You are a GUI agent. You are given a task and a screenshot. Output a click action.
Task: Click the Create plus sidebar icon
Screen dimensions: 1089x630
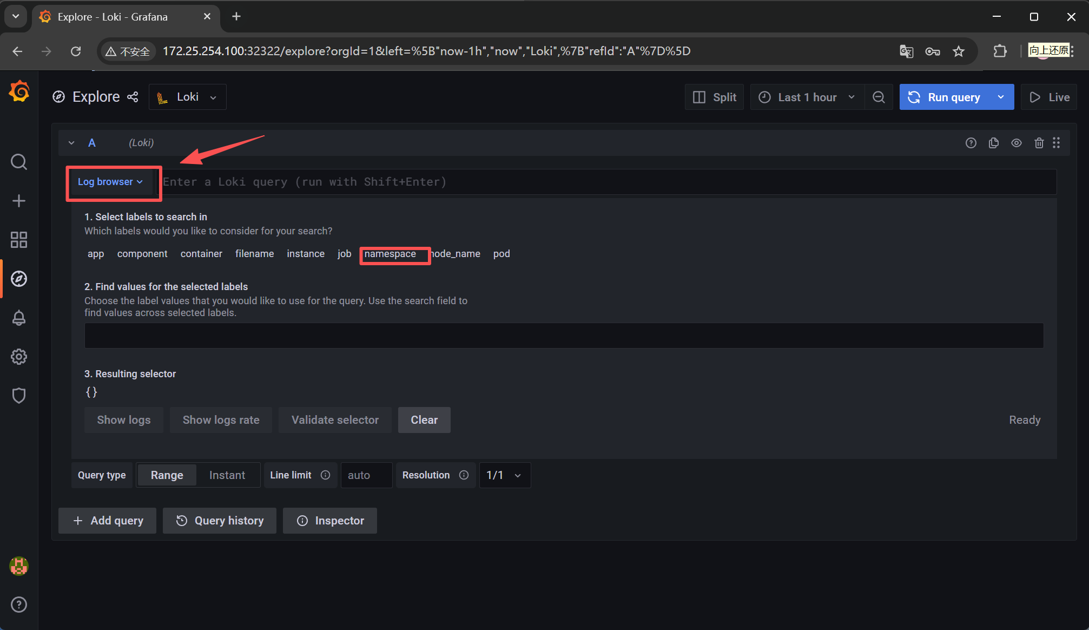tap(19, 201)
